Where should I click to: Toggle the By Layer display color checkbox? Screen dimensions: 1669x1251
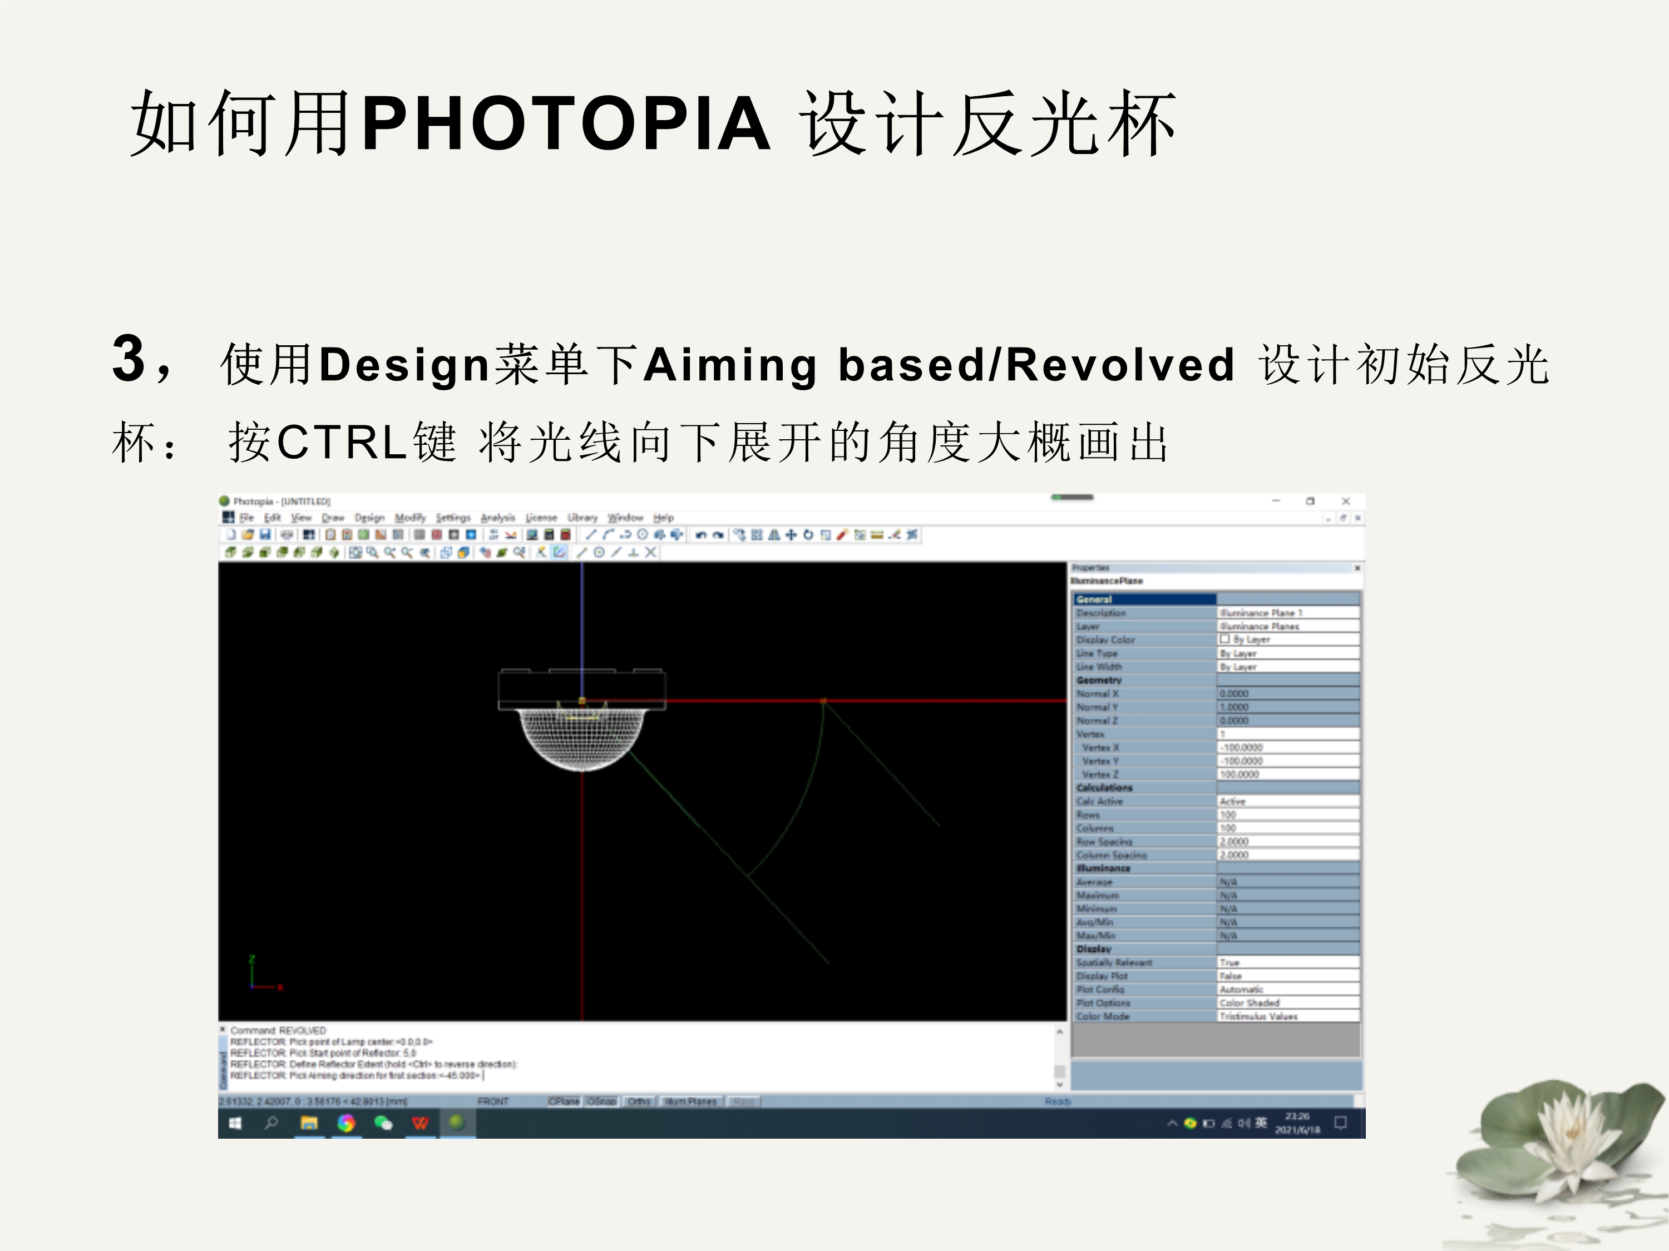pos(1224,639)
